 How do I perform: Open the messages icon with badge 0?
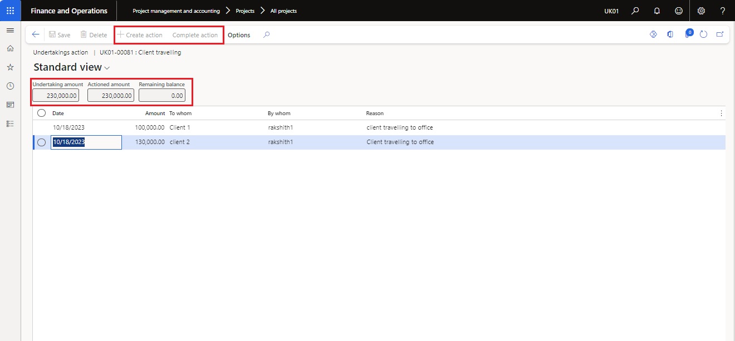click(688, 34)
